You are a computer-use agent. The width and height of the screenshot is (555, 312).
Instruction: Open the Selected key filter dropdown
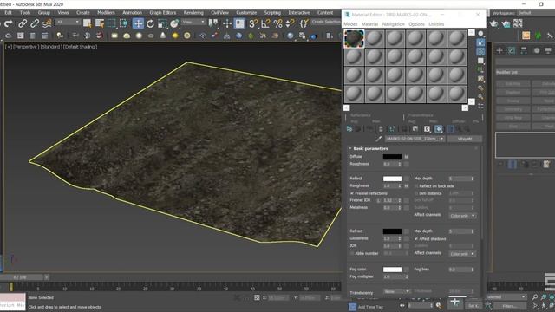[506, 296]
